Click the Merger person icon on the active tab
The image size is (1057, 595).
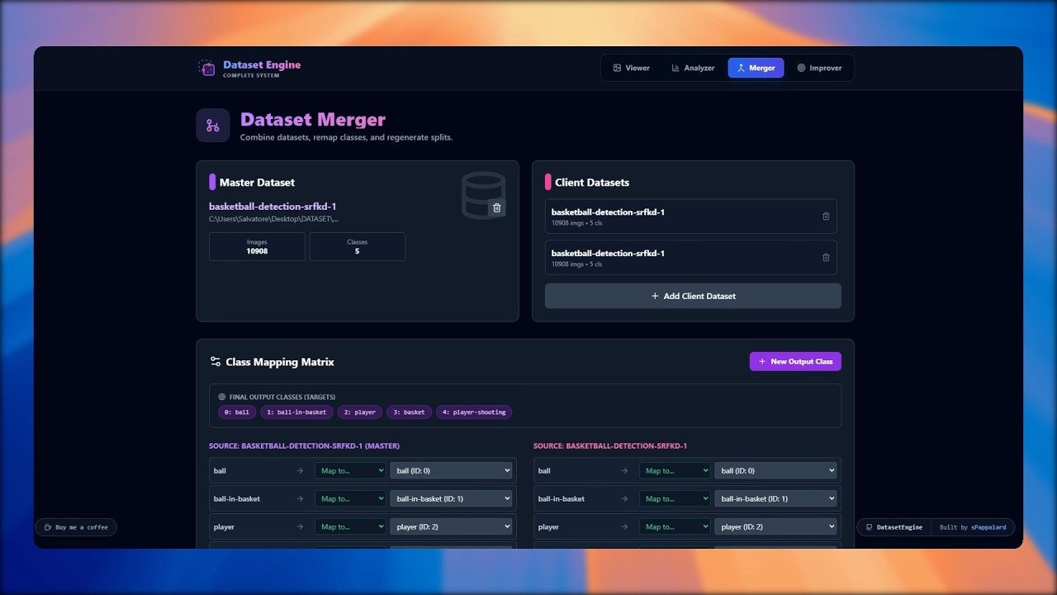click(x=741, y=68)
